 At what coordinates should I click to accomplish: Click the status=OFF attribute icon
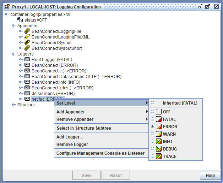[20, 20]
